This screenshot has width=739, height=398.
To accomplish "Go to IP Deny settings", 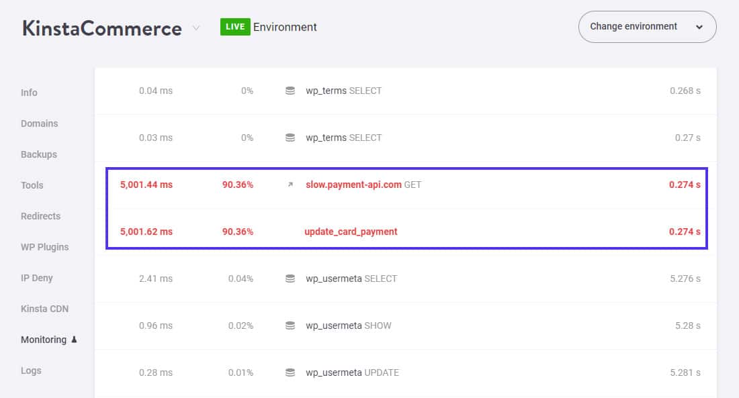I will click(36, 278).
